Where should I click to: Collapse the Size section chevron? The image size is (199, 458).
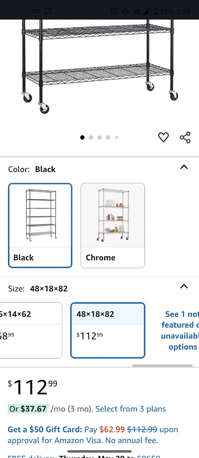coord(184,287)
